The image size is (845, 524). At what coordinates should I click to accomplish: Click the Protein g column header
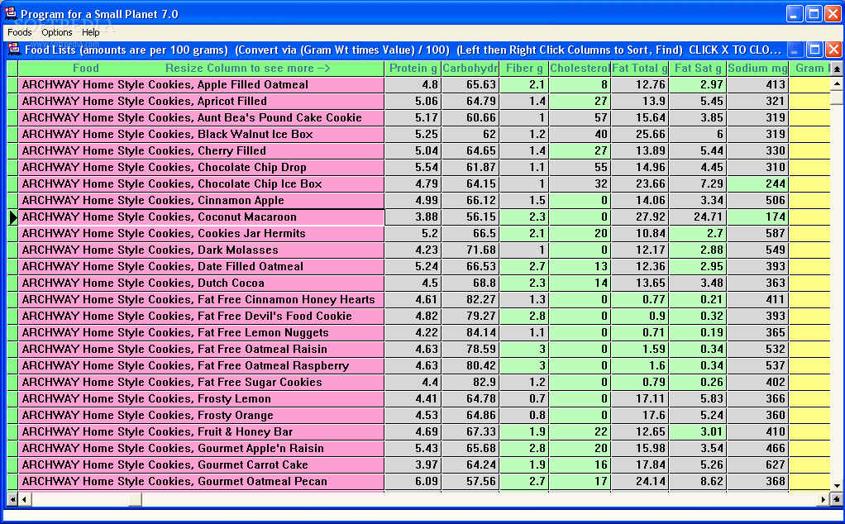coord(413,69)
